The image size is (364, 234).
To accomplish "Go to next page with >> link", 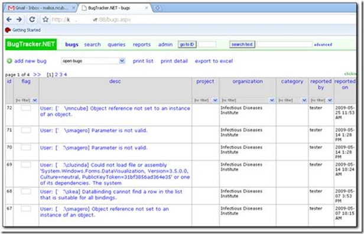I will (37, 74).
